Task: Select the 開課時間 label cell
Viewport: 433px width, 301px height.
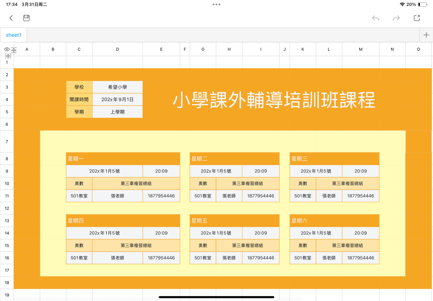Action: (x=79, y=100)
